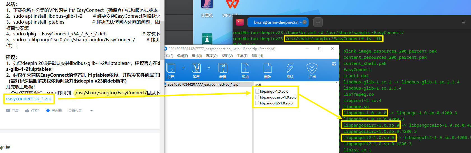This screenshot has width=471, height=153.
Task: Click icudtl.dat in terminal listing
Action: [356, 76]
